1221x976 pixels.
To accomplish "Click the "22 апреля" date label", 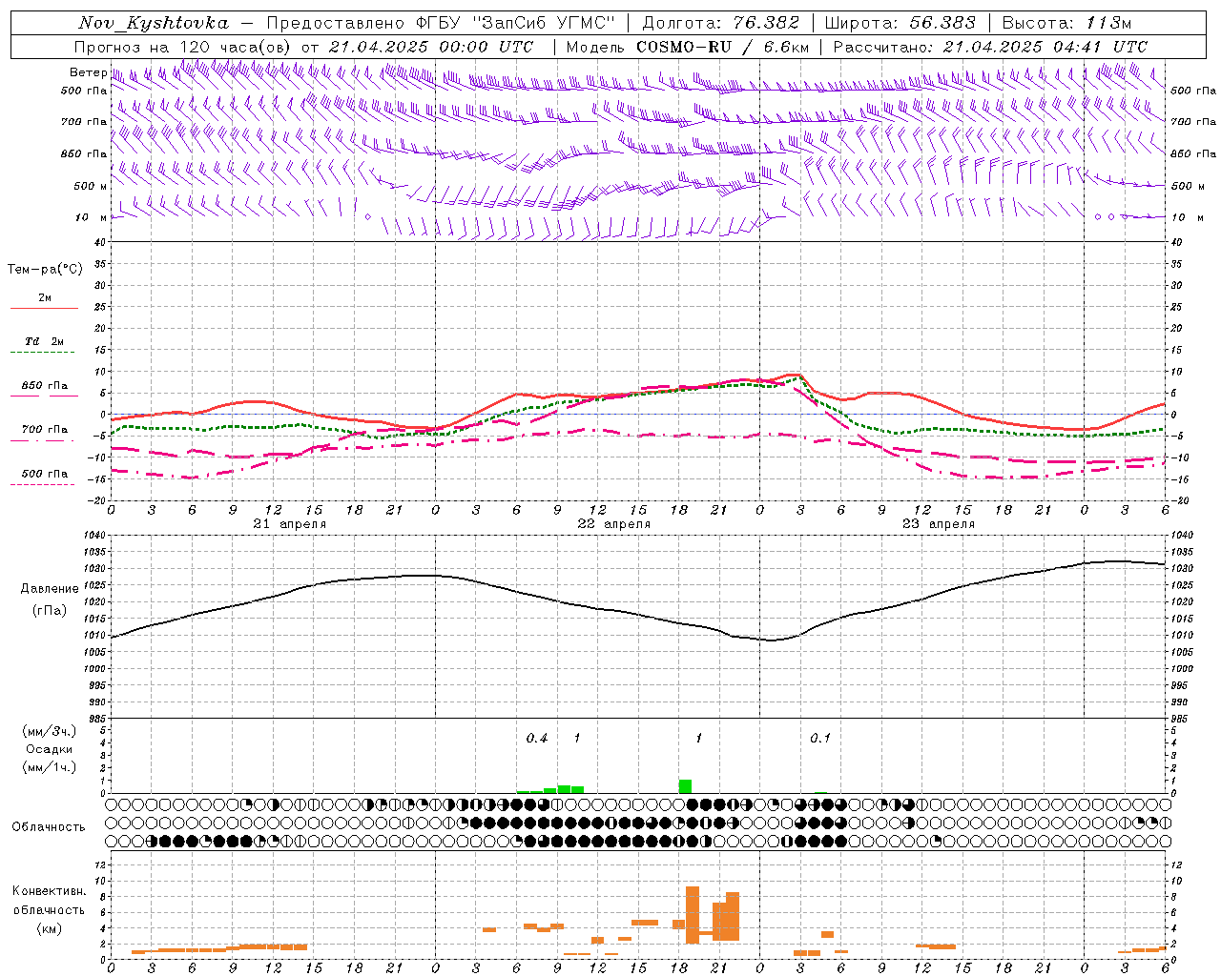I will pos(614,524).
